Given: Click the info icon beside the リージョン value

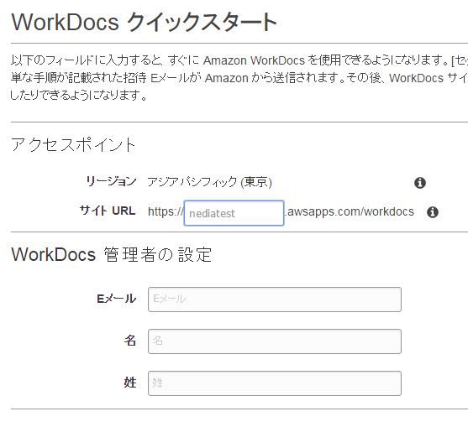Looking at the screenshot, I should [x=420, y=183].
